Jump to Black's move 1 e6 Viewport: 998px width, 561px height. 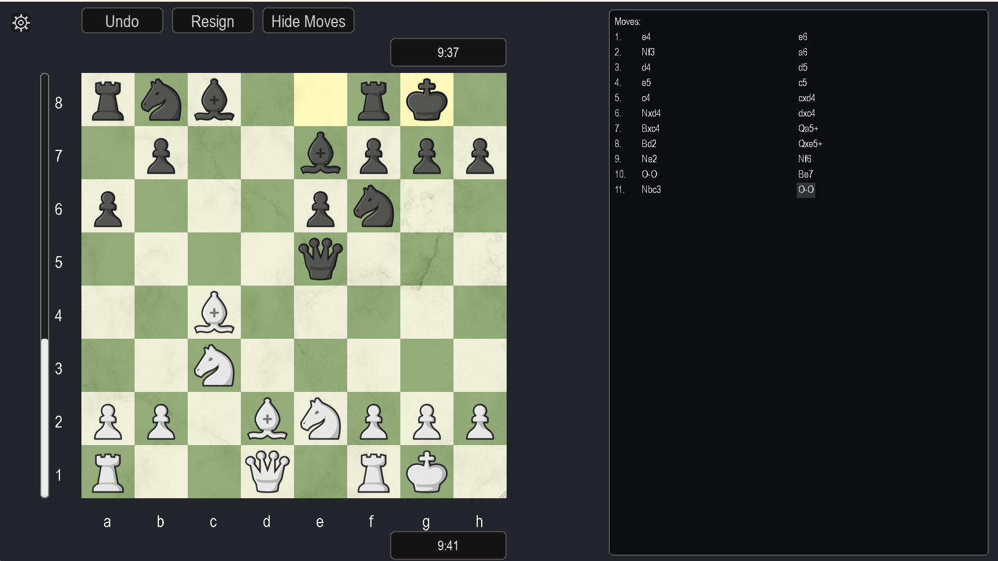803,37
